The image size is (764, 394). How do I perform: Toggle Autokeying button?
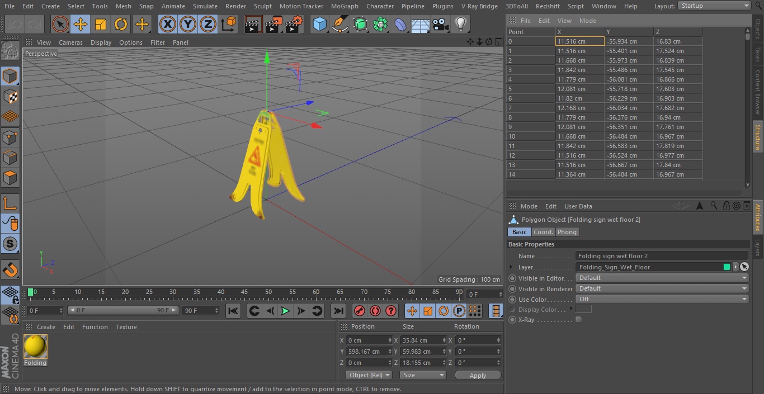(375, 311)
